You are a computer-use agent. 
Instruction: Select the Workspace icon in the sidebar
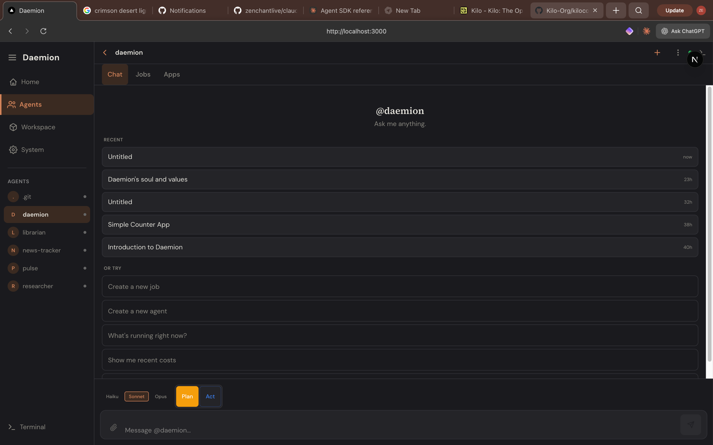13,127
